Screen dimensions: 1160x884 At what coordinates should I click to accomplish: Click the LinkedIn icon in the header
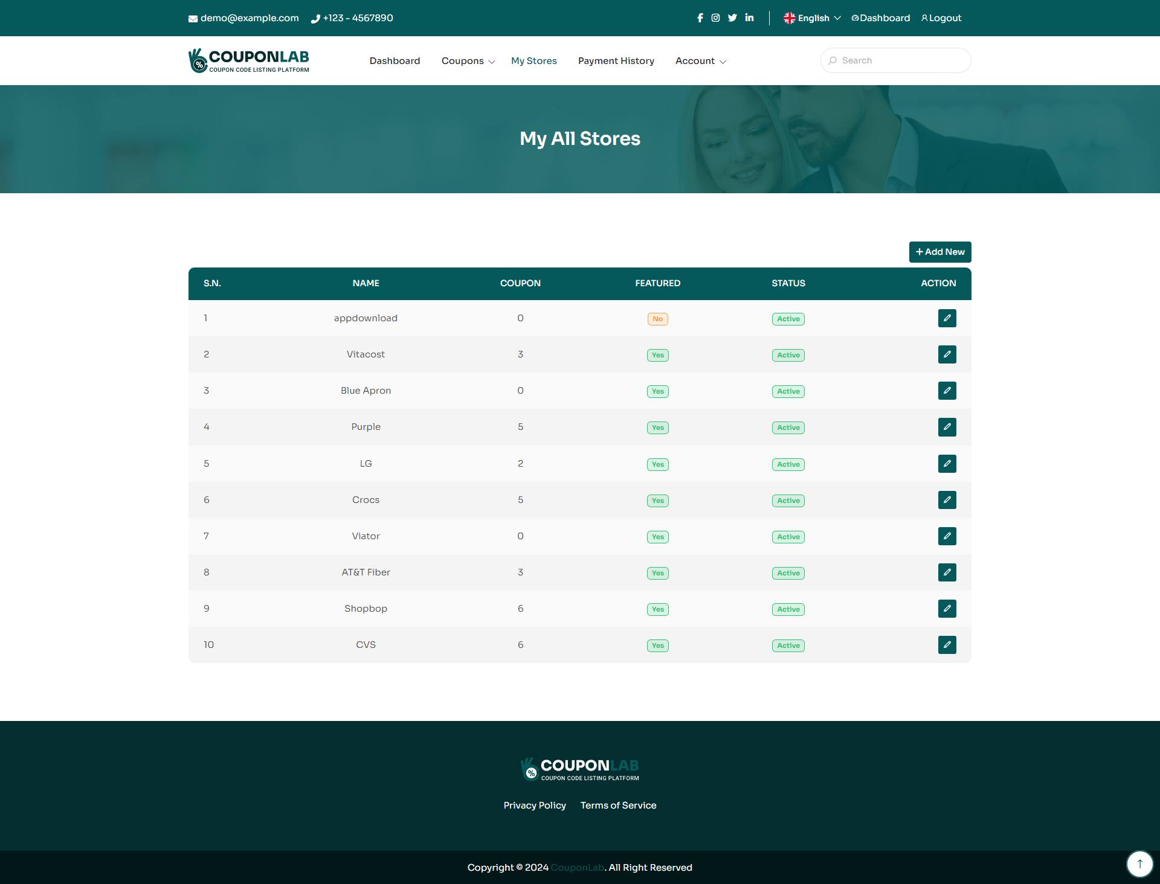coord(749,18)
